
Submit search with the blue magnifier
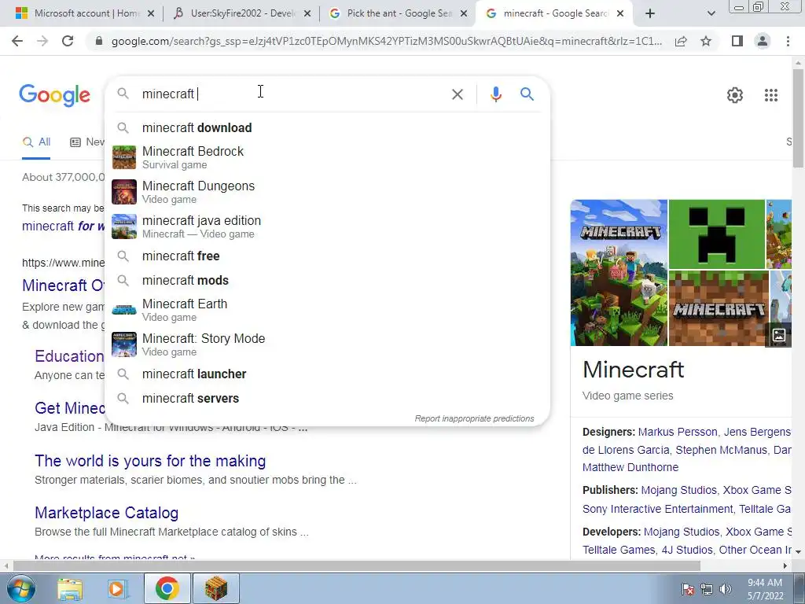[527, 94]
